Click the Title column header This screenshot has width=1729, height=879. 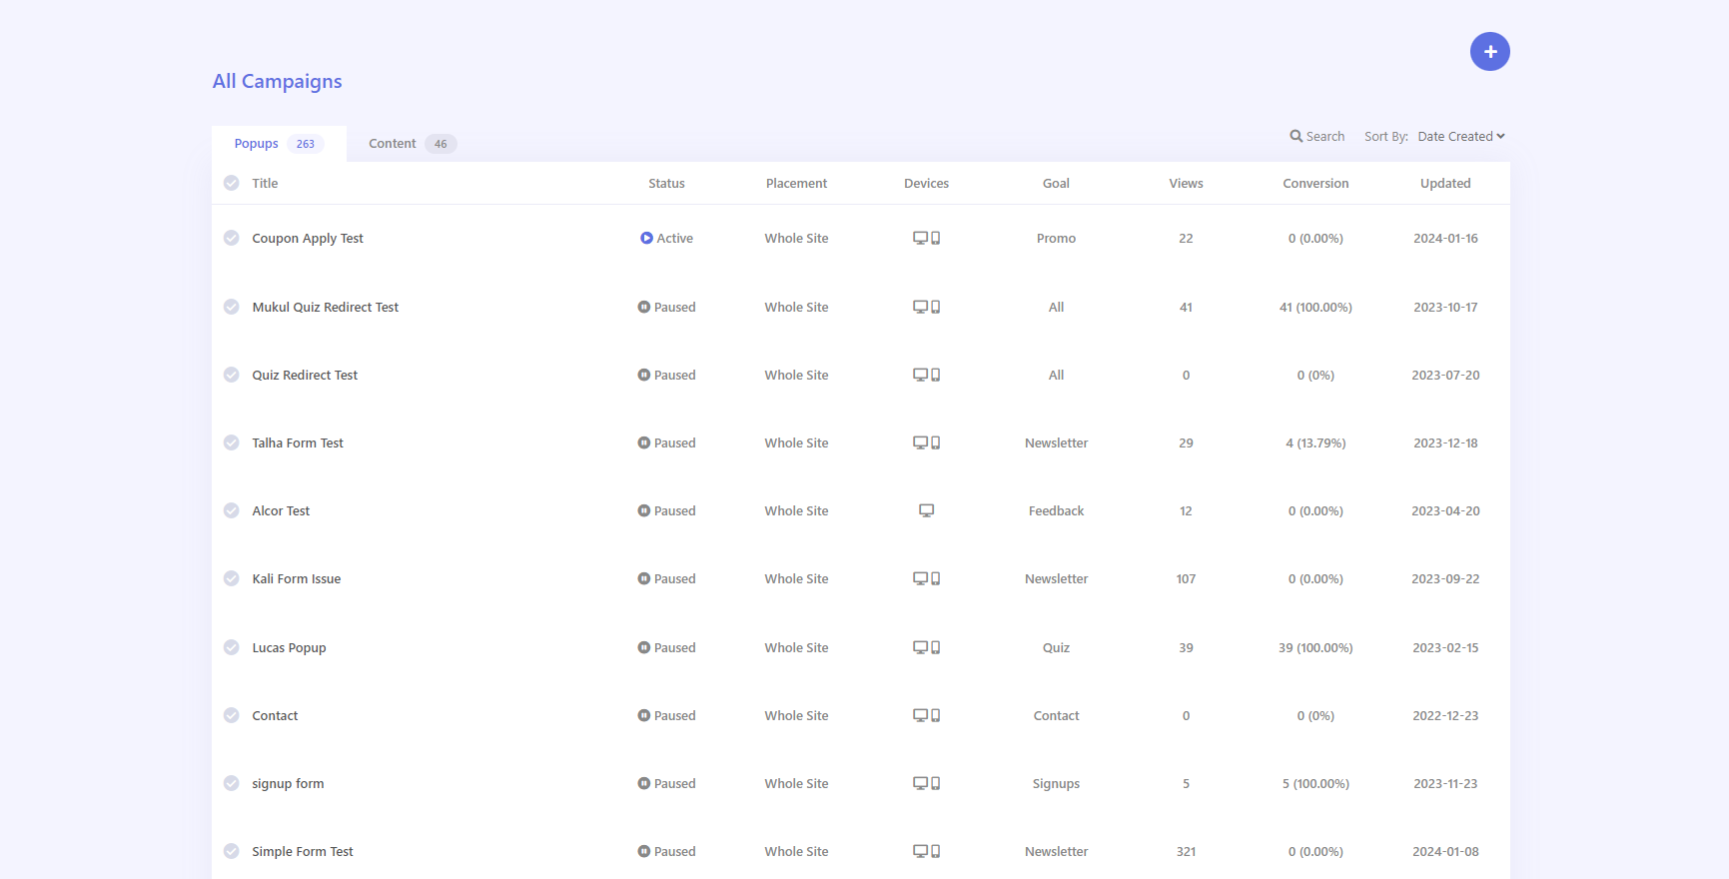(265, 183)
